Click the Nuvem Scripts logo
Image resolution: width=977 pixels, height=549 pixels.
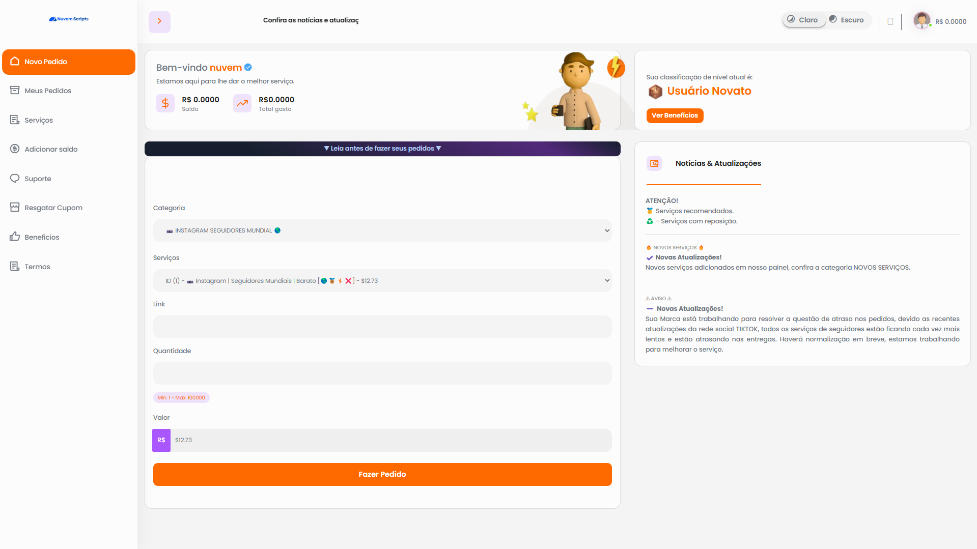(69, 19)
